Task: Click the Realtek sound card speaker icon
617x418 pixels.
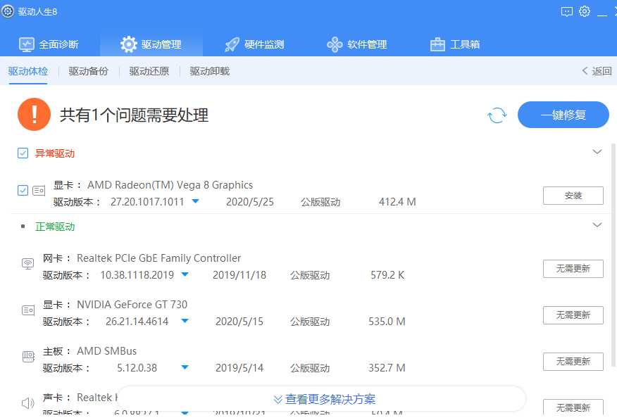Action: click(x=28, y=403)
